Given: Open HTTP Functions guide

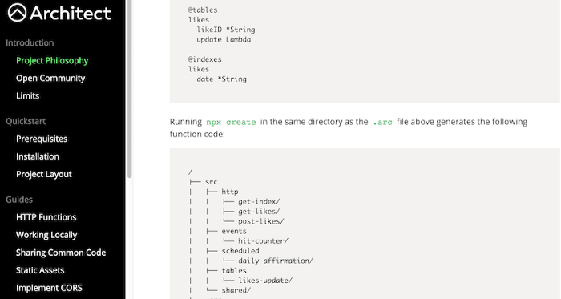Looking at the screenshot, I should tap(46, 217).
